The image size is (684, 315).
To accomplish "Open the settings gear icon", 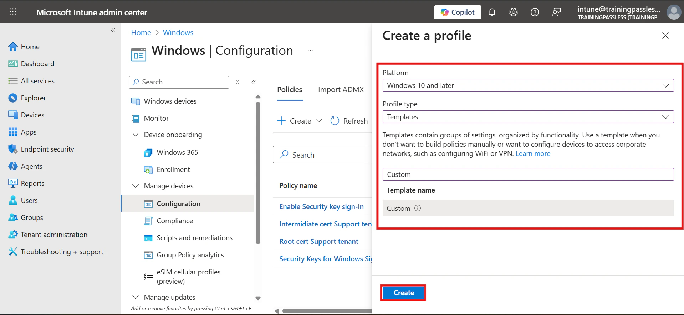I will (514, 12).
